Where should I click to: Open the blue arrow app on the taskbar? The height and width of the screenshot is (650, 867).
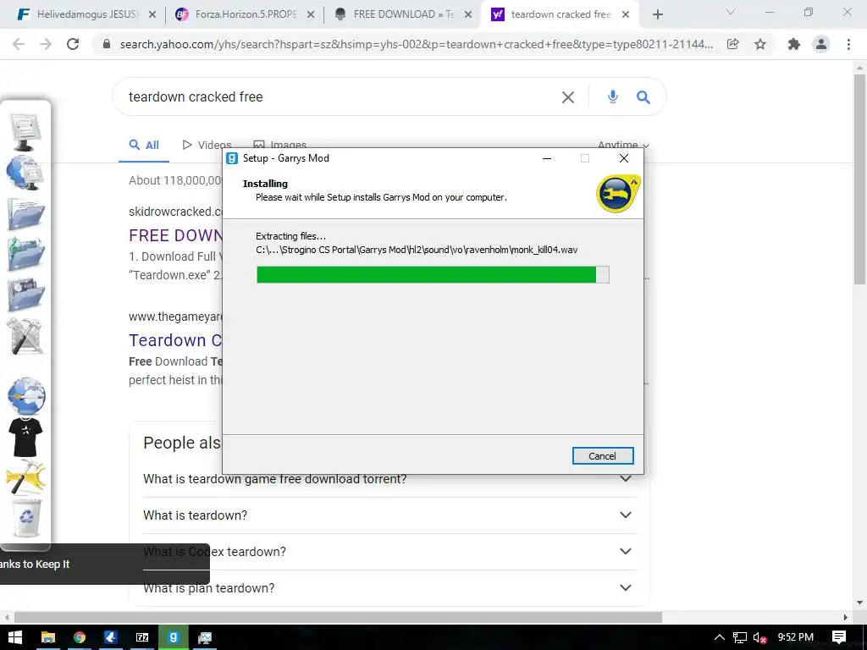pos(111,637)
